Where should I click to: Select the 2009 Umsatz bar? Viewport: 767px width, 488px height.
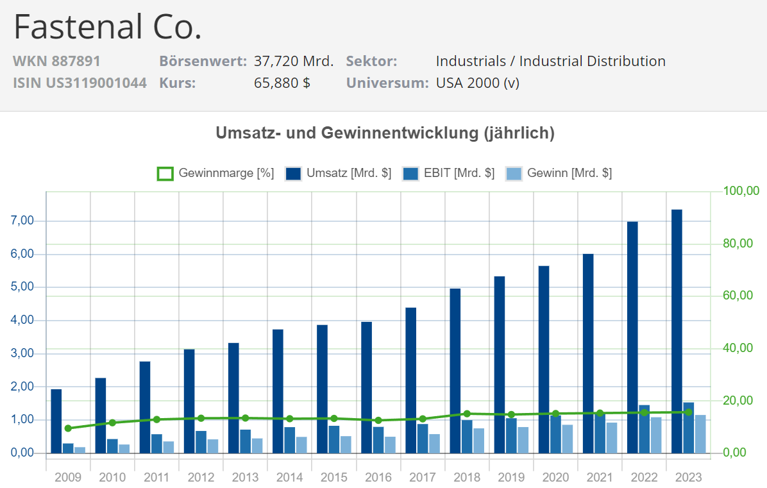click(x=56, y=421)
